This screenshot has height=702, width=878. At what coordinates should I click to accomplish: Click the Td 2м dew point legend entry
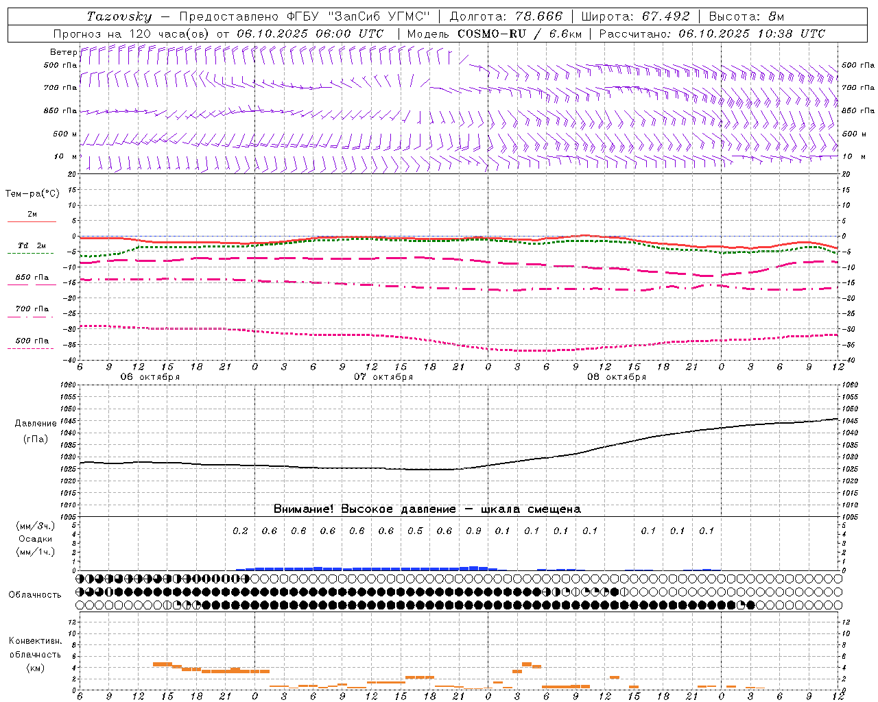pos(32,245)
